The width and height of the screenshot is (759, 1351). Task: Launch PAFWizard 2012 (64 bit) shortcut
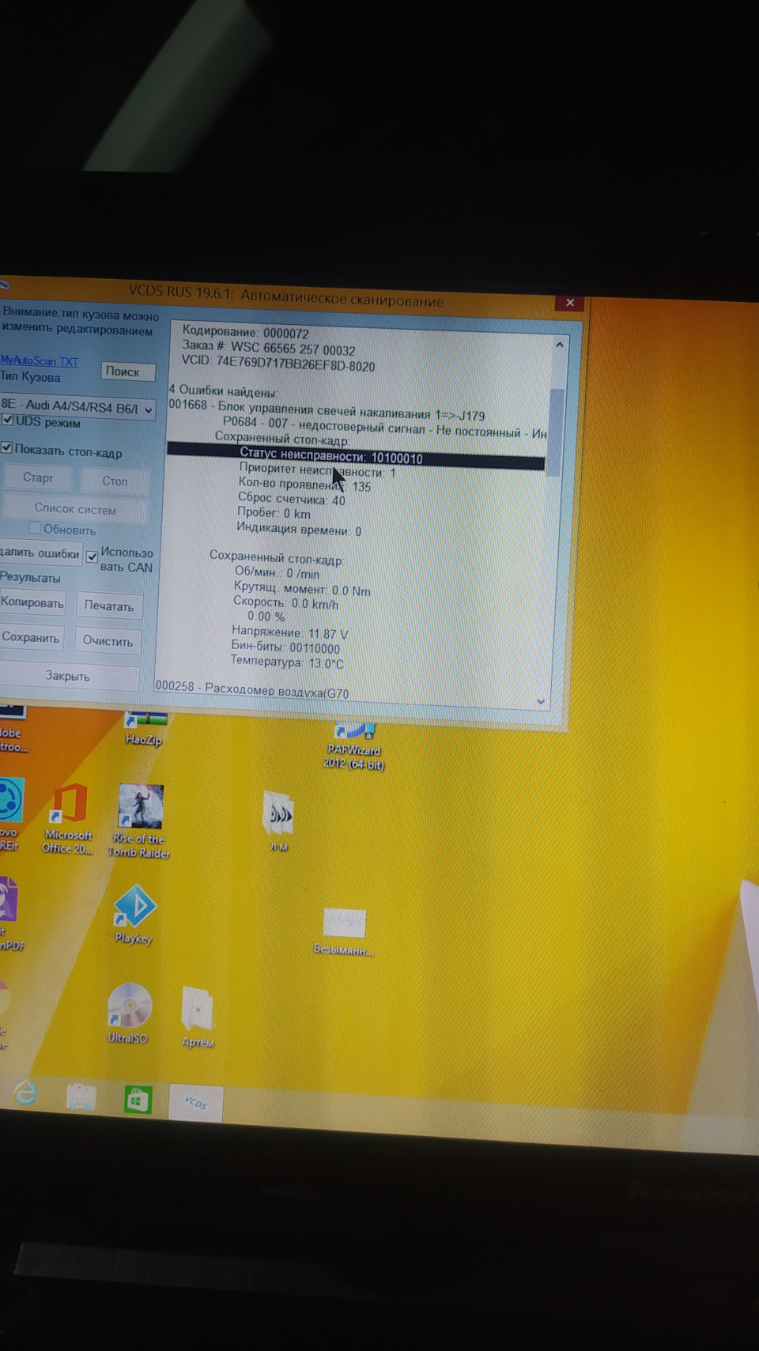tap(354, 745)
